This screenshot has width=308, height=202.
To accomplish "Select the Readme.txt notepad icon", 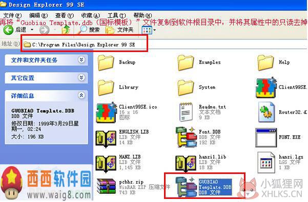I will 186,112.
